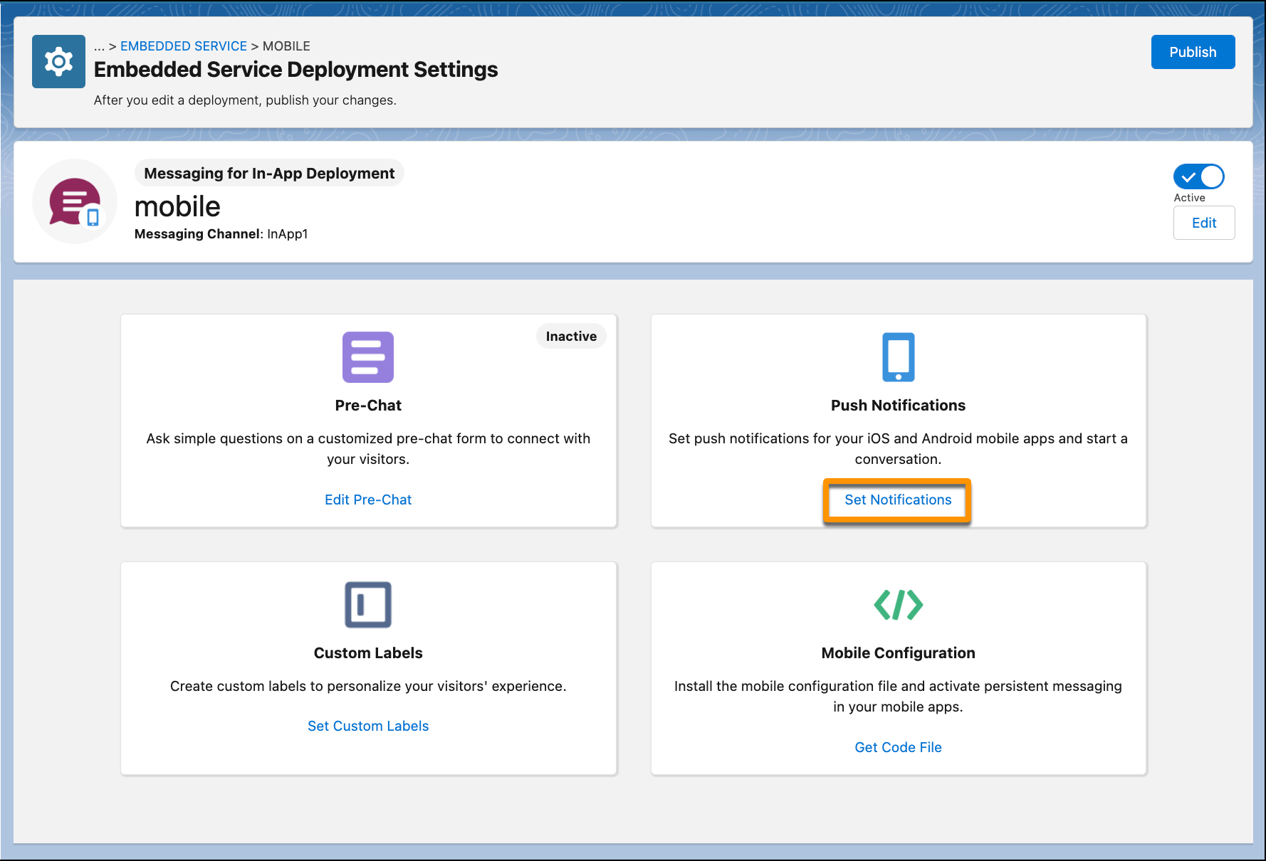Click the Pre-Chat card title
The width and height of the screenshot is (1266, 861).
tap(368, 406)
